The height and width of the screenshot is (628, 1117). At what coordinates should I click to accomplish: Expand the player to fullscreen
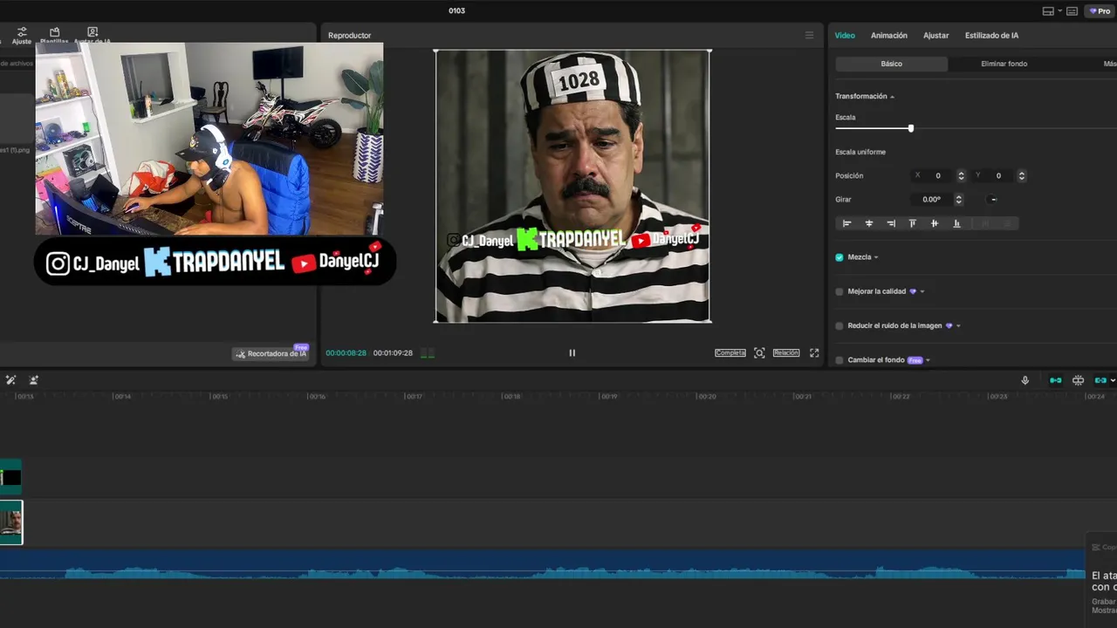[x=814, y=353]
